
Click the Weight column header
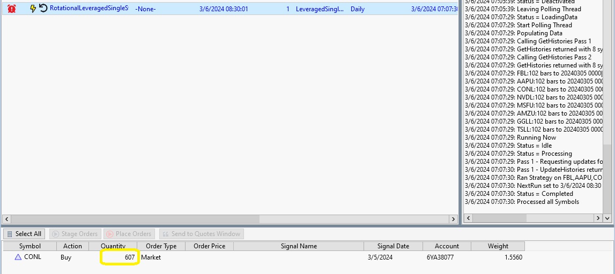point(498,246)
